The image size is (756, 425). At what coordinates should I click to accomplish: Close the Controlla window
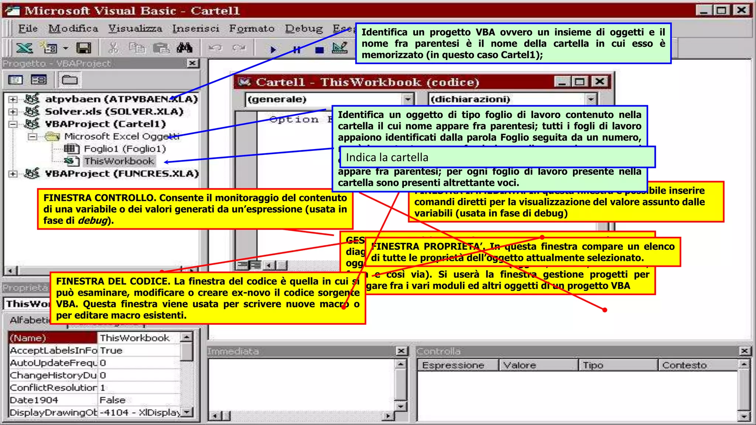click(744, 351)
